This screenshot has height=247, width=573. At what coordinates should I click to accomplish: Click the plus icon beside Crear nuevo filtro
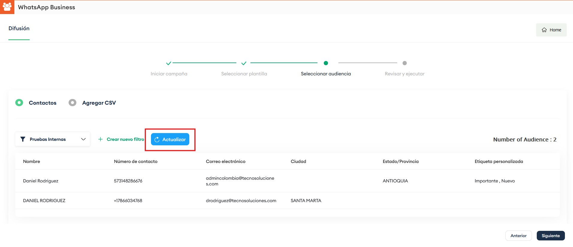(100, 139)
